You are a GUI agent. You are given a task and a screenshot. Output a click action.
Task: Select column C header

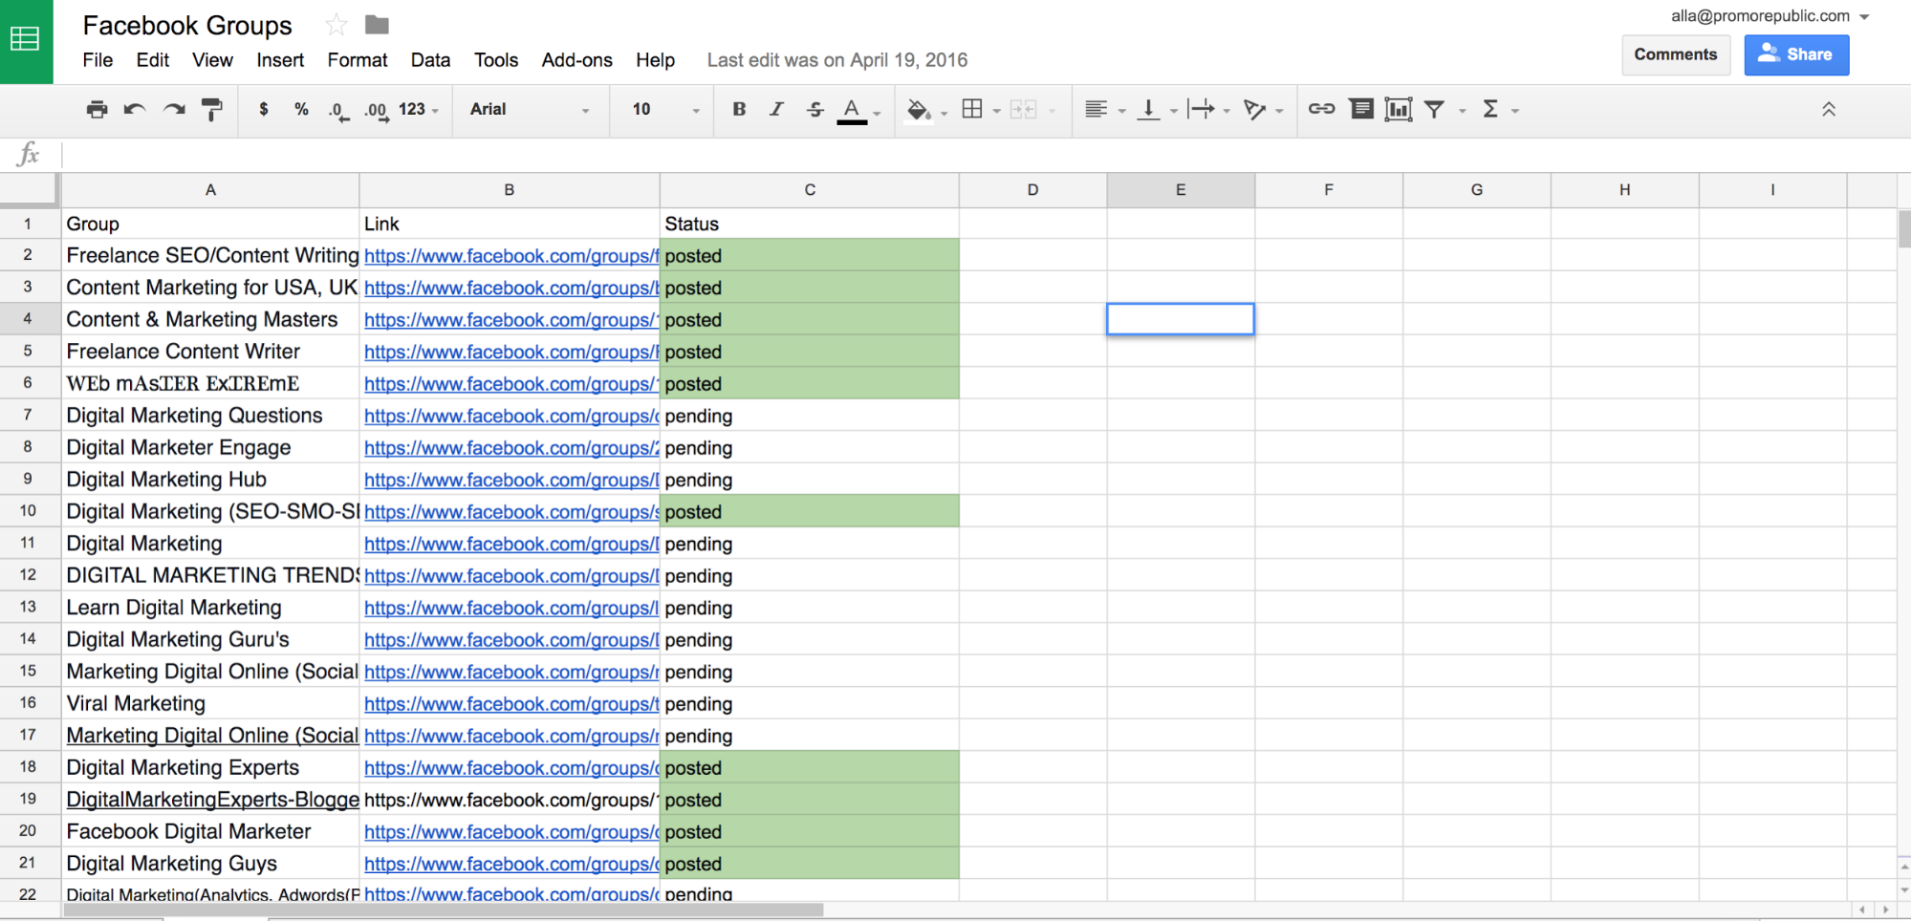click(810, 190)
